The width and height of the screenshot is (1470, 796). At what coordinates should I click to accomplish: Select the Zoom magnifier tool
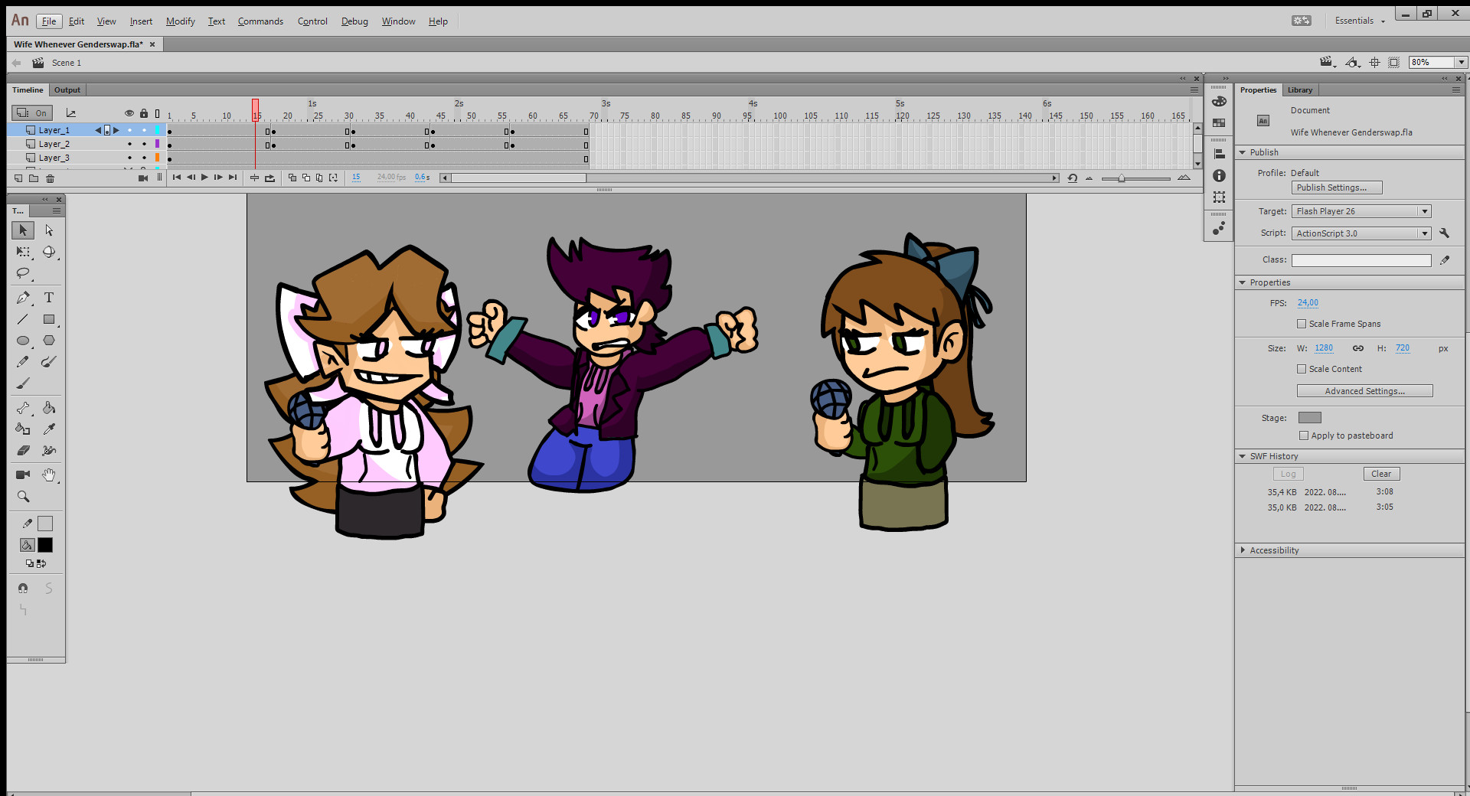point(23,497)
